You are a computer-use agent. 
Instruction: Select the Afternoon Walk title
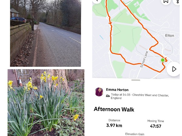click(x=114, y=109)
